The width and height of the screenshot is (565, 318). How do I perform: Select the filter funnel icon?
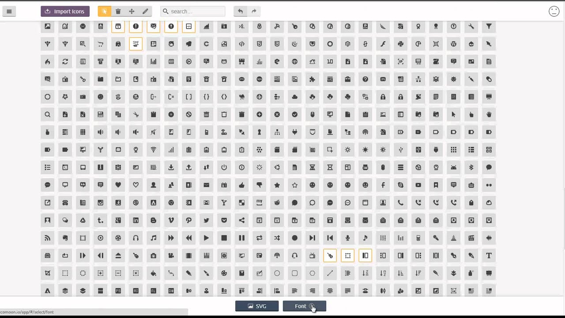(x=489, y=26)
